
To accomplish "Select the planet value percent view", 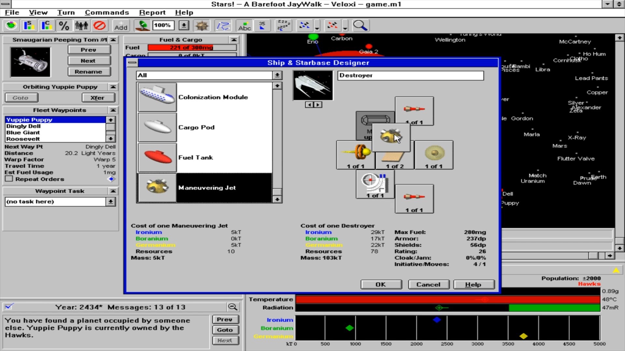I will point(64,25).
